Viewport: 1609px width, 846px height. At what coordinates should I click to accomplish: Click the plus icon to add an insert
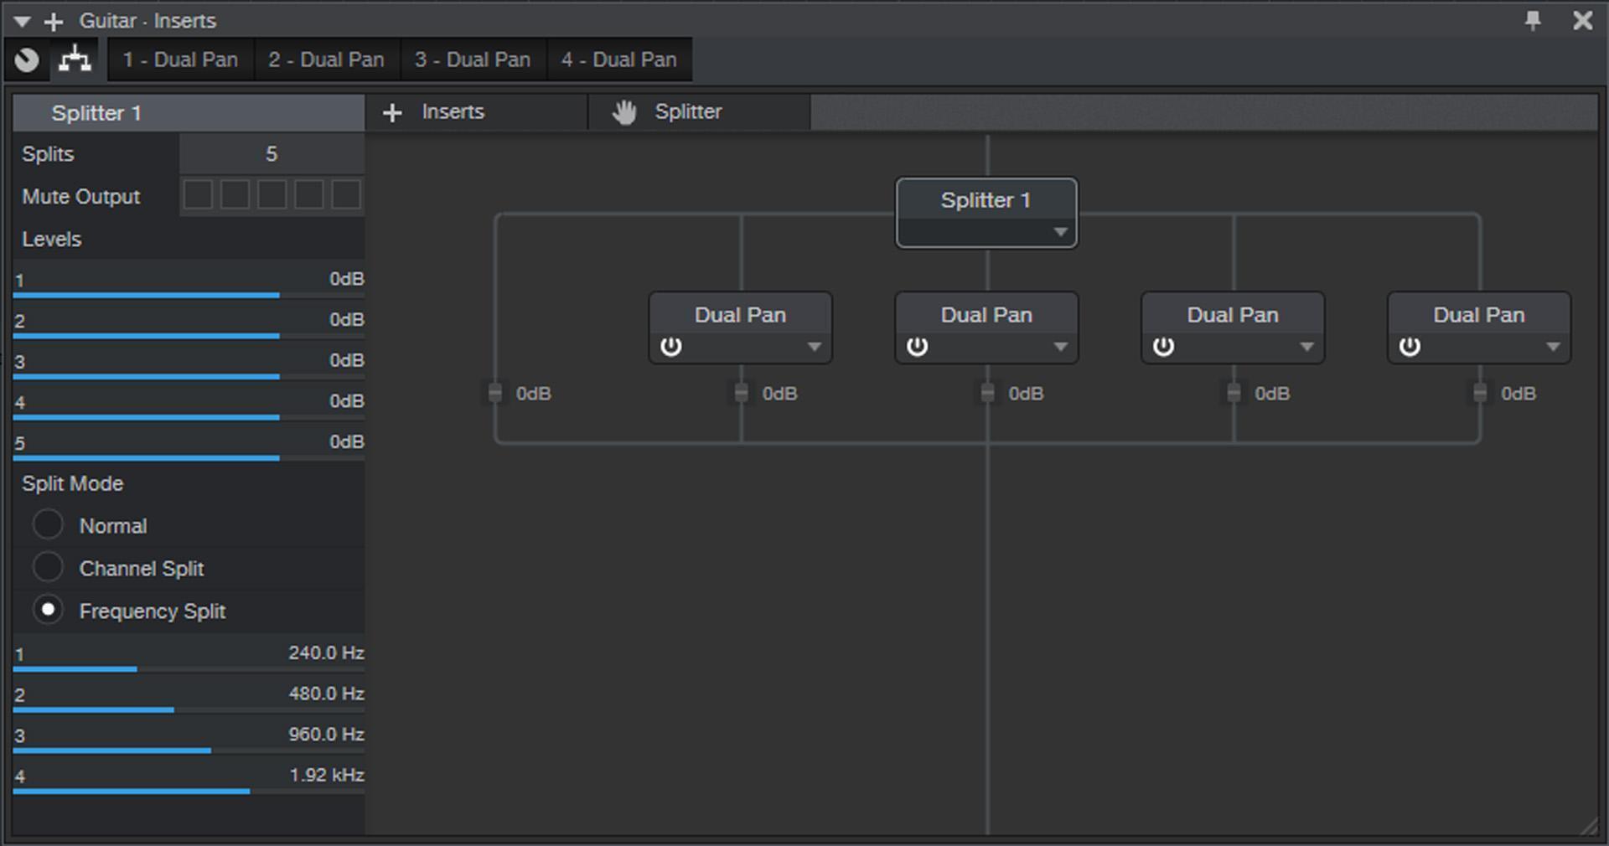click(x=392, y=111)
